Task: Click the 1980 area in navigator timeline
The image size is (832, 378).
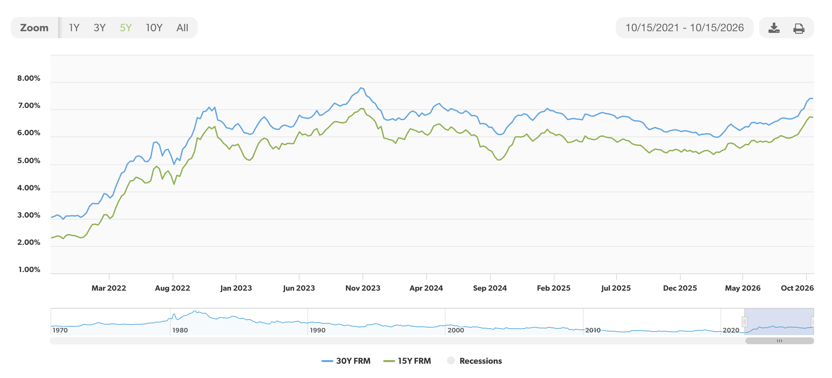Action: pyautogui.click(x=180, y=330)
